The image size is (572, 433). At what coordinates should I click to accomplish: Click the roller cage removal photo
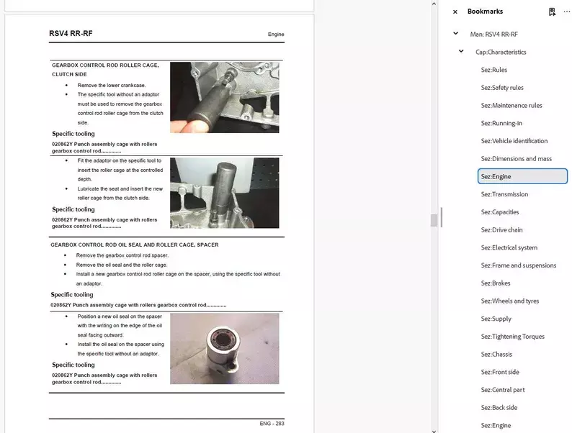point(224,97)
